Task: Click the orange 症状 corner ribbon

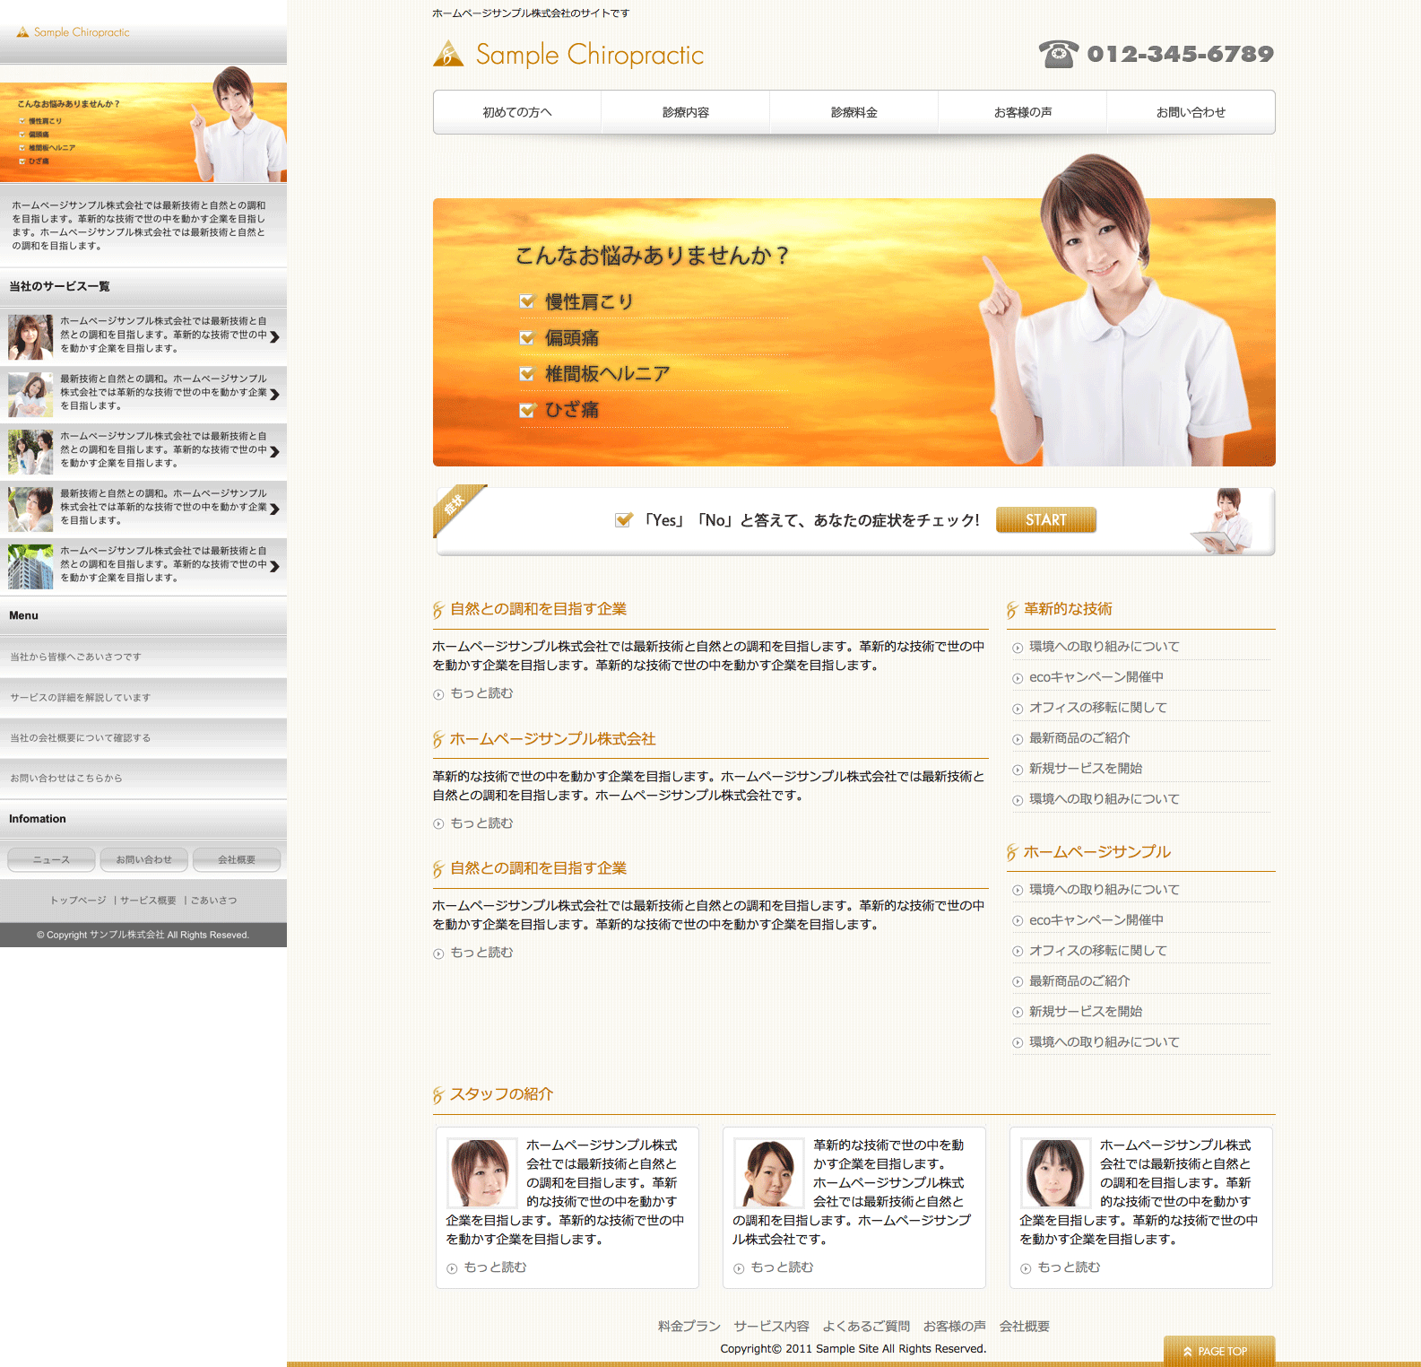Action: coord(455,507)
